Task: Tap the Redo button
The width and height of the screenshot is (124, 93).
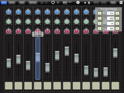Action: click(x=96, y=3)
